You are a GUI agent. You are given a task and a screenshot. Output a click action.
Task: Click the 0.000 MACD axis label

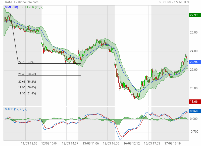(194, 119)
